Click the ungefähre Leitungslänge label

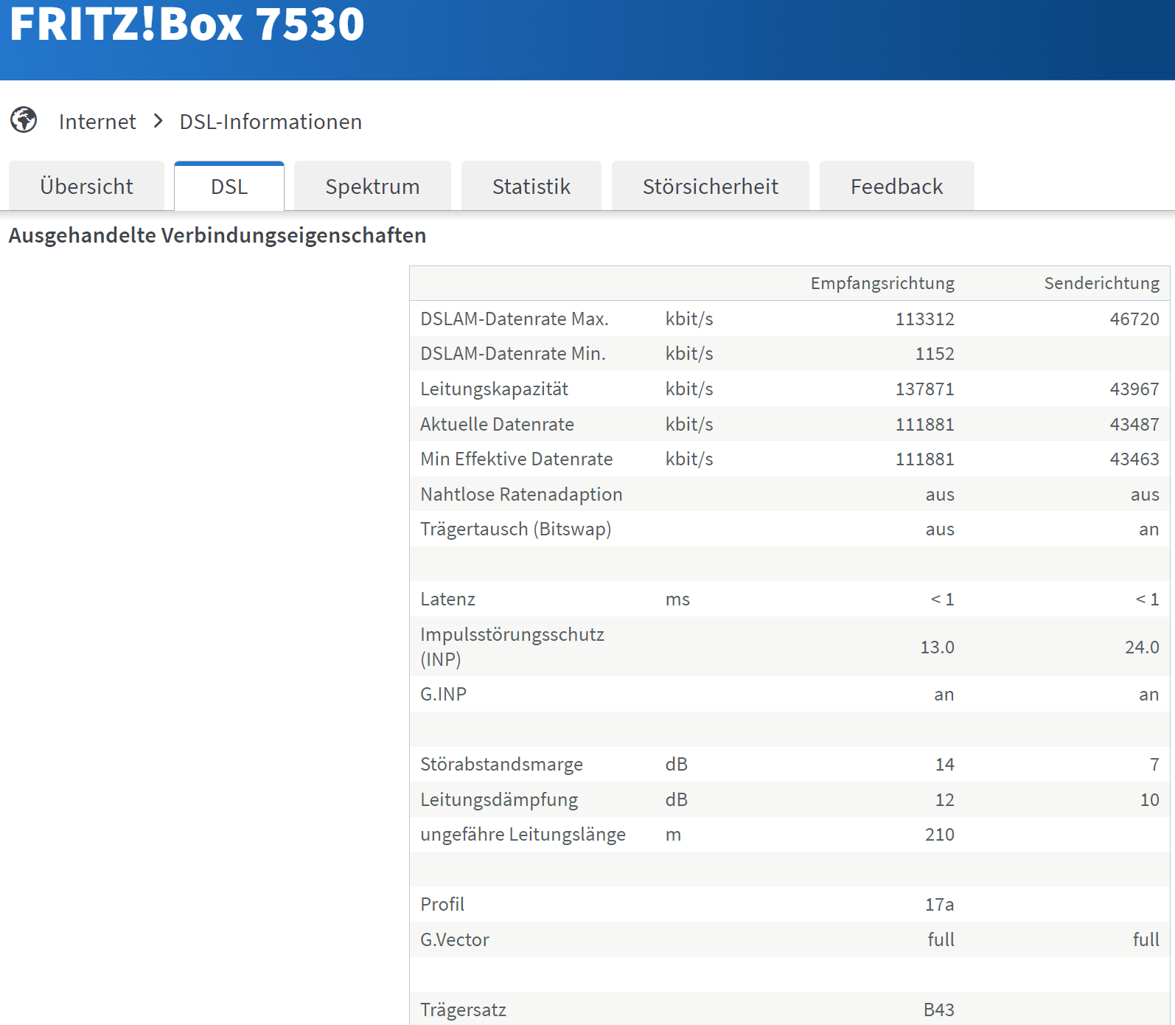click(523, 834)
